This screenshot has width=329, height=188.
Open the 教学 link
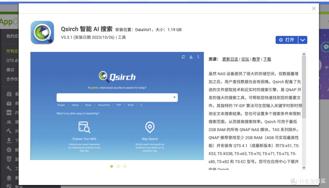[x=256, y=59]
